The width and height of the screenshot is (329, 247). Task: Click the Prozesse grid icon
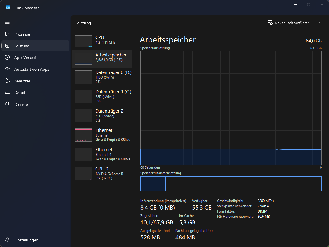pyautogui.click(x=7, y=34)
